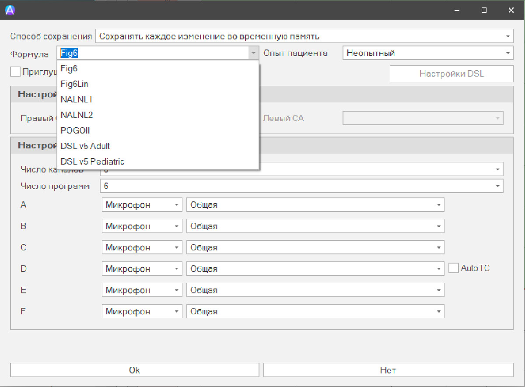The height and width of the screenshot is (387, 525).
Task: Open program C Общая environment dropdown
Action: pos(315,247)
